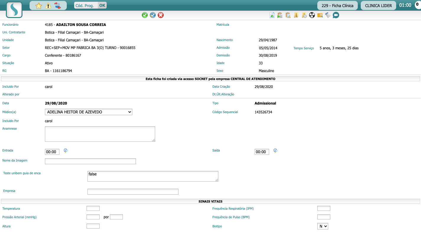Click the Saída time field
This screenshot has height=233, width=421.
[x=262, y=152]
